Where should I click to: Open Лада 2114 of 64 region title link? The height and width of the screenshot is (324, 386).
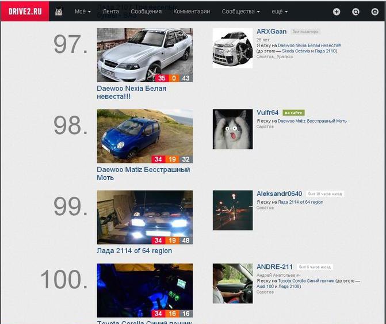tap(134, 251)
